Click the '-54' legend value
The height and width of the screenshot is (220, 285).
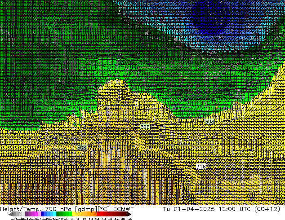[14, 219]
